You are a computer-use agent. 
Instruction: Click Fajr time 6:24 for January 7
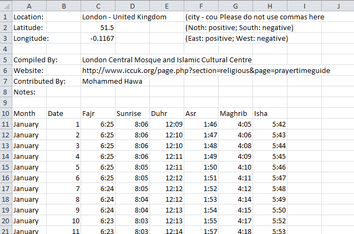click(98, 188)
